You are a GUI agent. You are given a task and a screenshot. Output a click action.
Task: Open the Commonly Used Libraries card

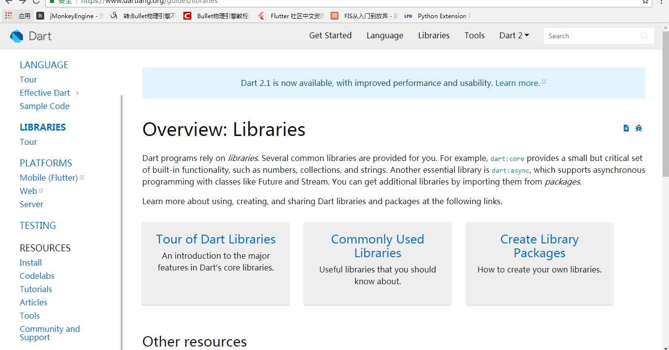(x=378, y=264)
